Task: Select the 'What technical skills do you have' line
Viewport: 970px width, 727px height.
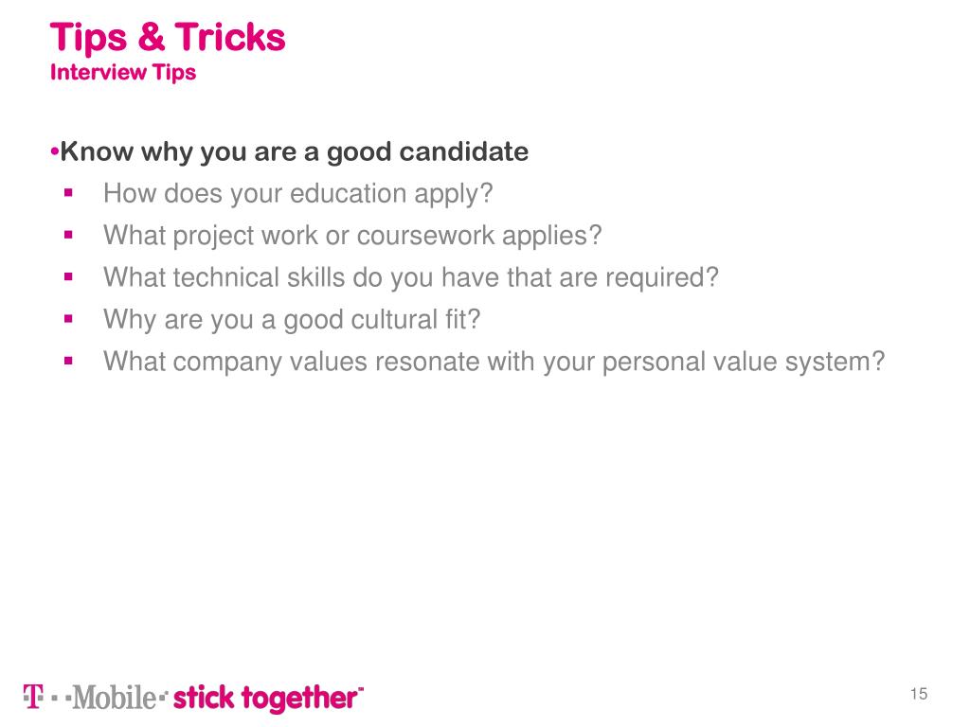Action: [x=411, y=277]
